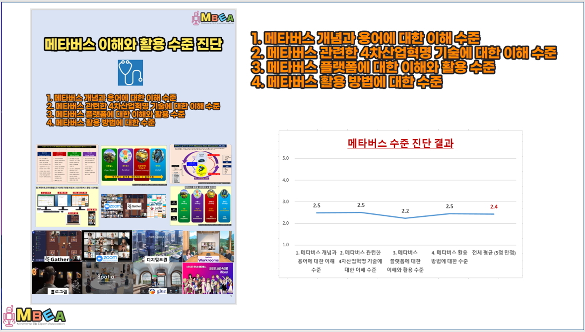585x332 pixels.
Task: Click the 2.0 axis label
Action: 285,223
